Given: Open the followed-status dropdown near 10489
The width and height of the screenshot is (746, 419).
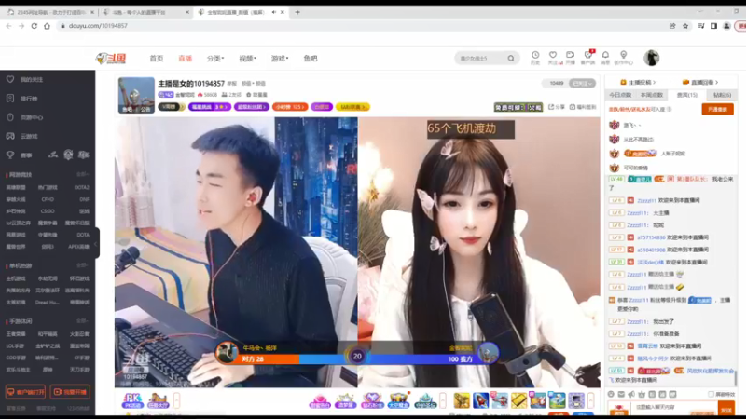Looking at the screenshot, I should 582,83.
